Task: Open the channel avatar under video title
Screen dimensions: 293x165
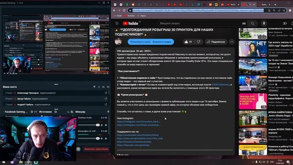Action: click(118, 42)
